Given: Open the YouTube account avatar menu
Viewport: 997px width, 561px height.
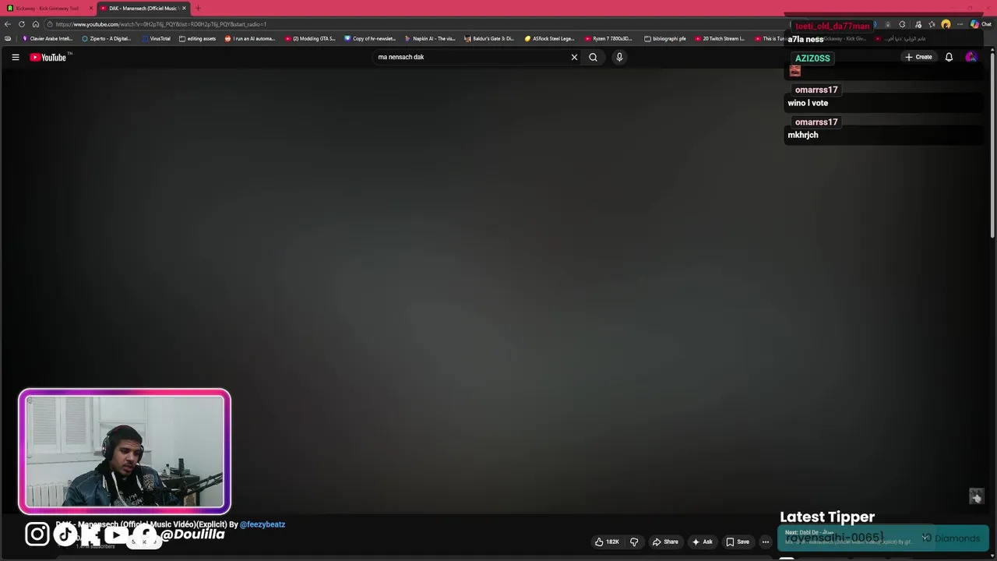Looking at the screenshot, I should [x=971, y=57].
